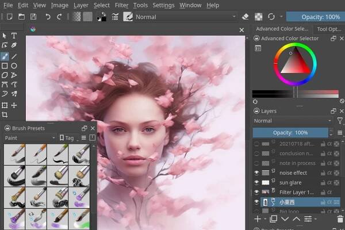The height and width of the screenshot is (230, 345).
Task: Duplicate layer icon in Layers panel
Action: 273,218
